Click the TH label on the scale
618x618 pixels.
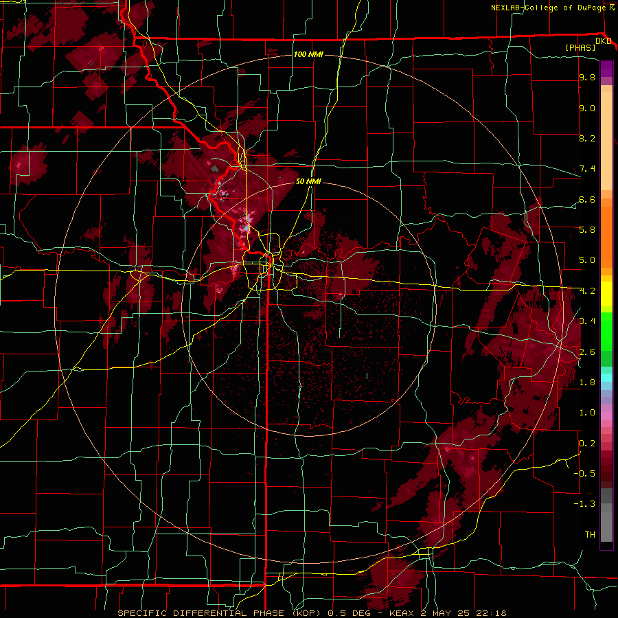[590, 534]
